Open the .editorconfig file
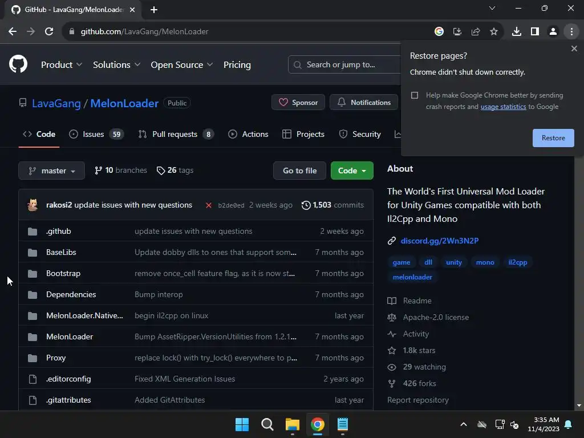Screen dimensions: 584x438 point(68,379)
